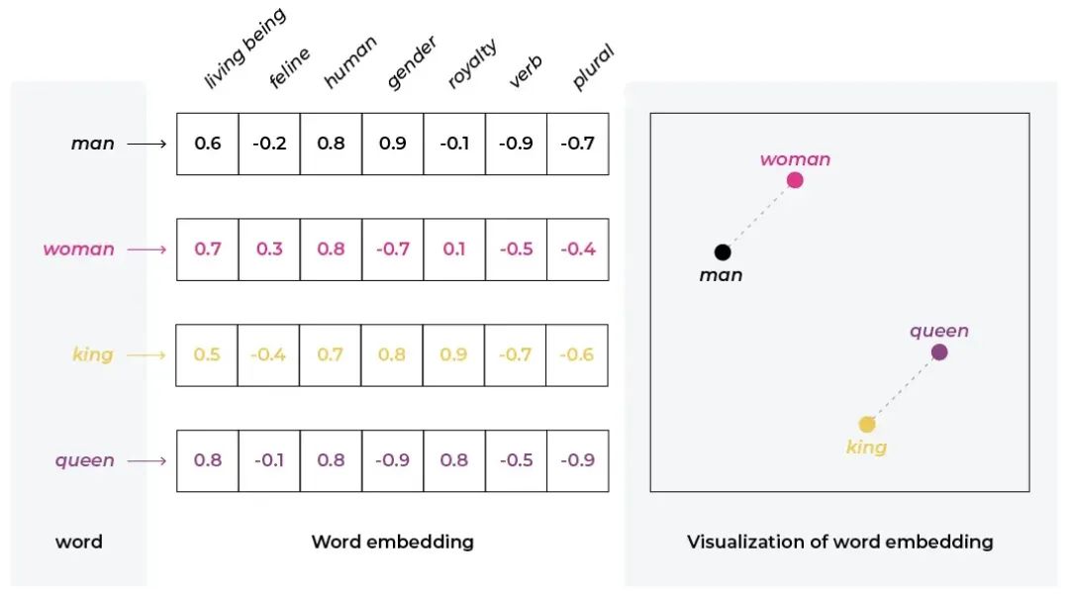Click the 'plural' column header
1069x598 pixels.
(592, 67)
